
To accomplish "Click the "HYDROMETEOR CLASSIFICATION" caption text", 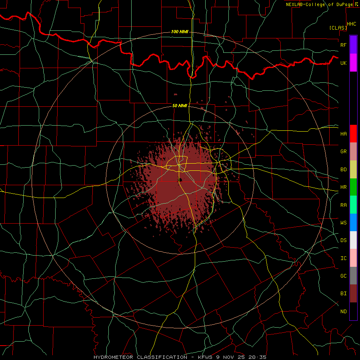I will [x=140, y=357].
